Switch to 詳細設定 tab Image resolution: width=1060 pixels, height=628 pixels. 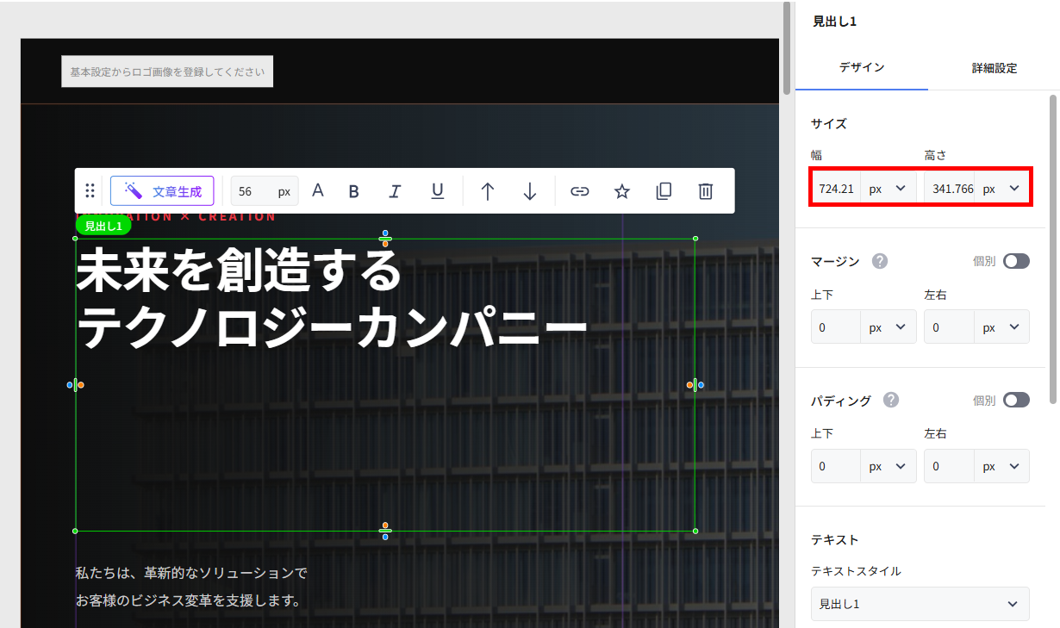click(994, 68)
